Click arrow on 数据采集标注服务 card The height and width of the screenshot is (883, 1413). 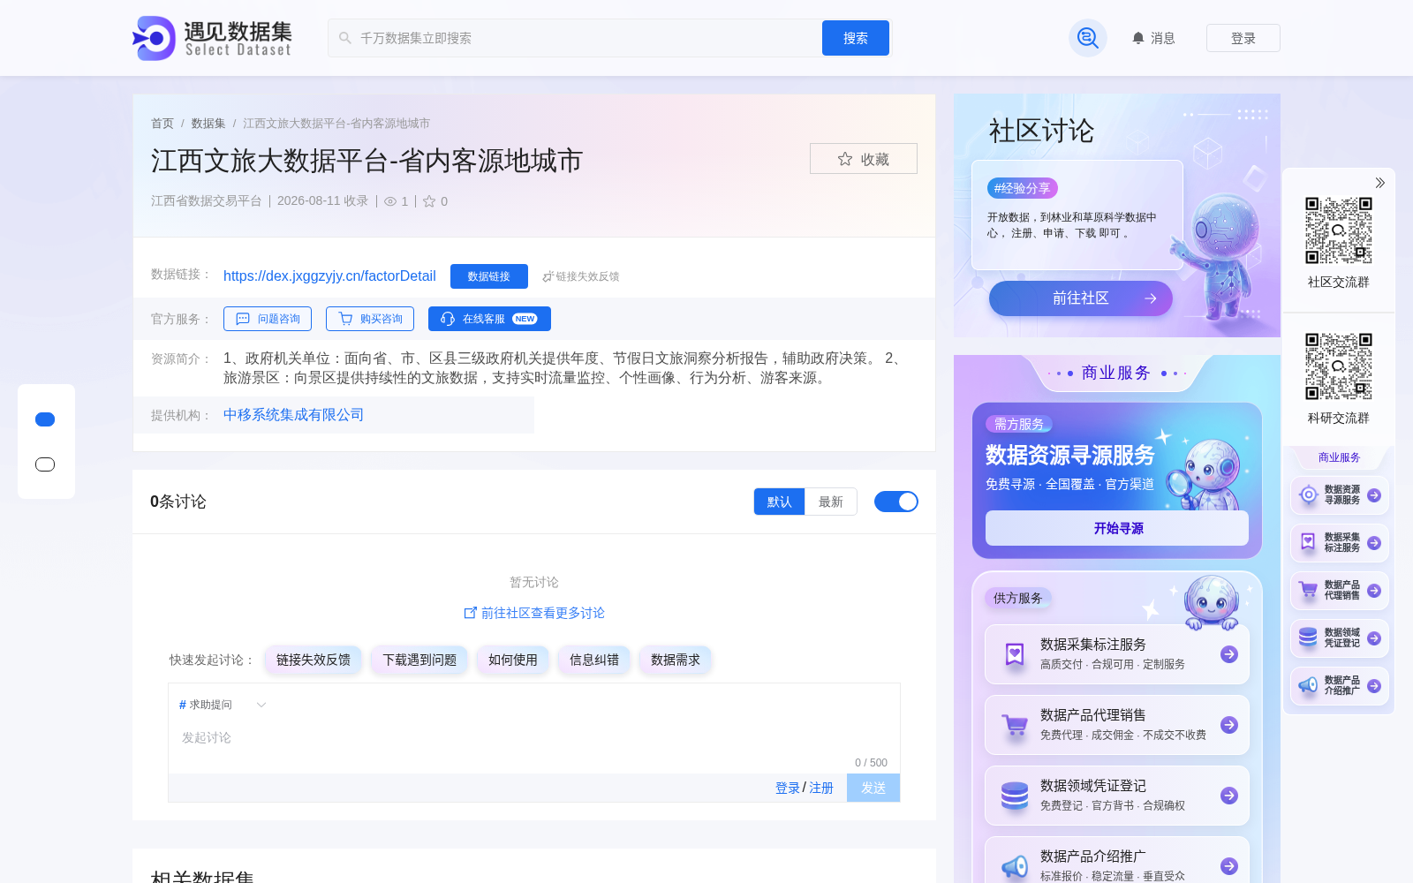pos(1229,654)
